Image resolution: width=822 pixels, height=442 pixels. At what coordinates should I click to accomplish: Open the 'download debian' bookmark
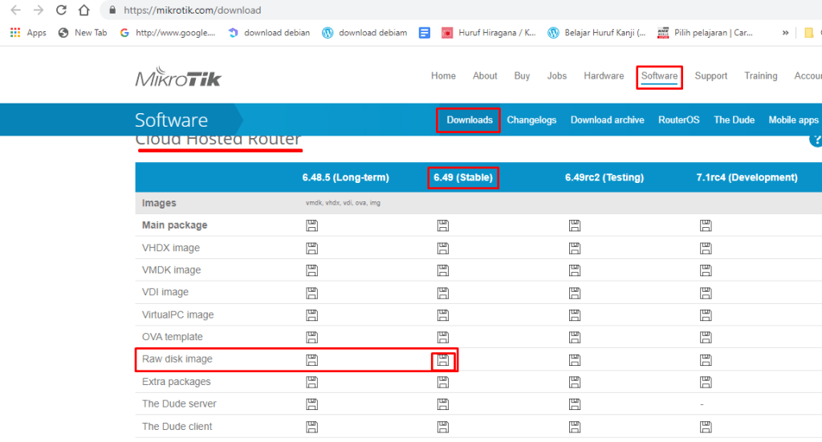tap(269, 33)
